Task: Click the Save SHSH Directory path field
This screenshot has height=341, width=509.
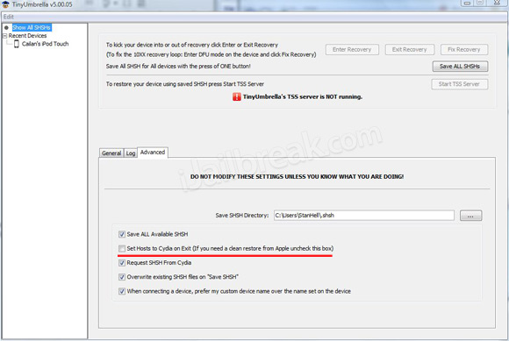Action: (x=364, y=216)
